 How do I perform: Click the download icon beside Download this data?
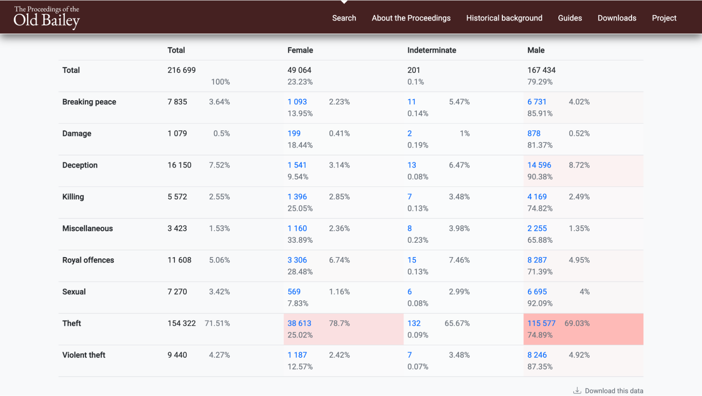577,390
